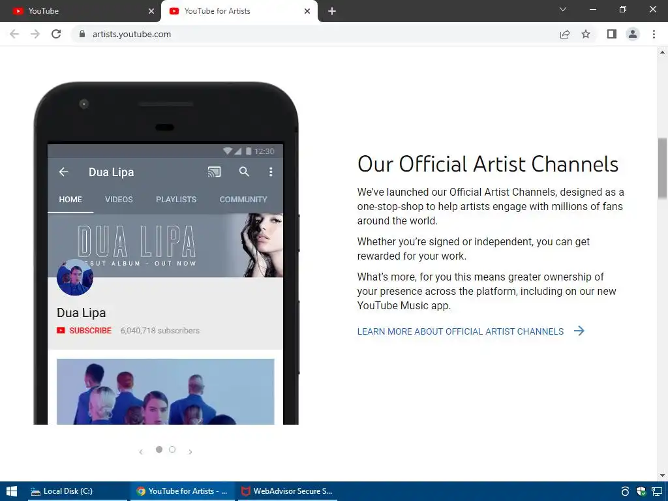The image size is (668, 501).
Task: Tap the phone mockup back arrow
Action: point(63,172)
